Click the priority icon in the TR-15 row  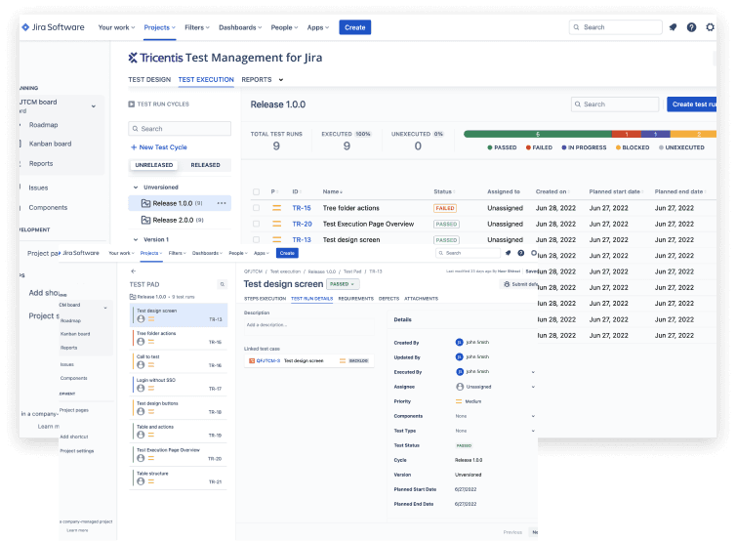[x=277, y=208]
